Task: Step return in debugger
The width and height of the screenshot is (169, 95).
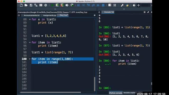Action: point(93,5)
